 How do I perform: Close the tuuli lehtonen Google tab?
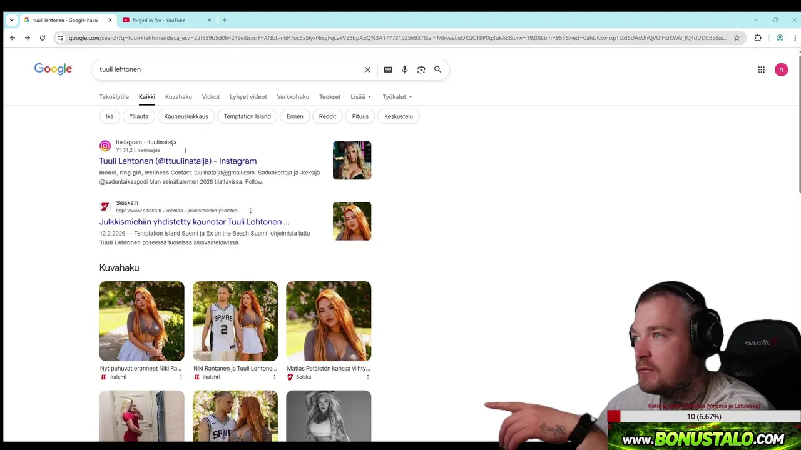110,20
